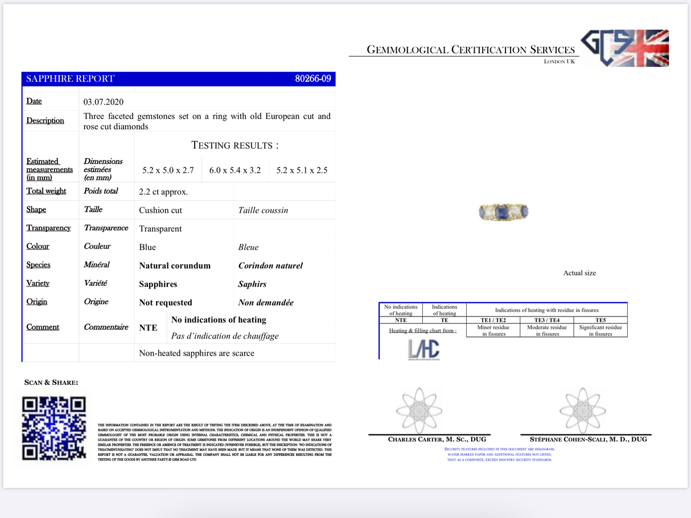Click the Total weight label
691x518 pixels.
tap(46, 191)
